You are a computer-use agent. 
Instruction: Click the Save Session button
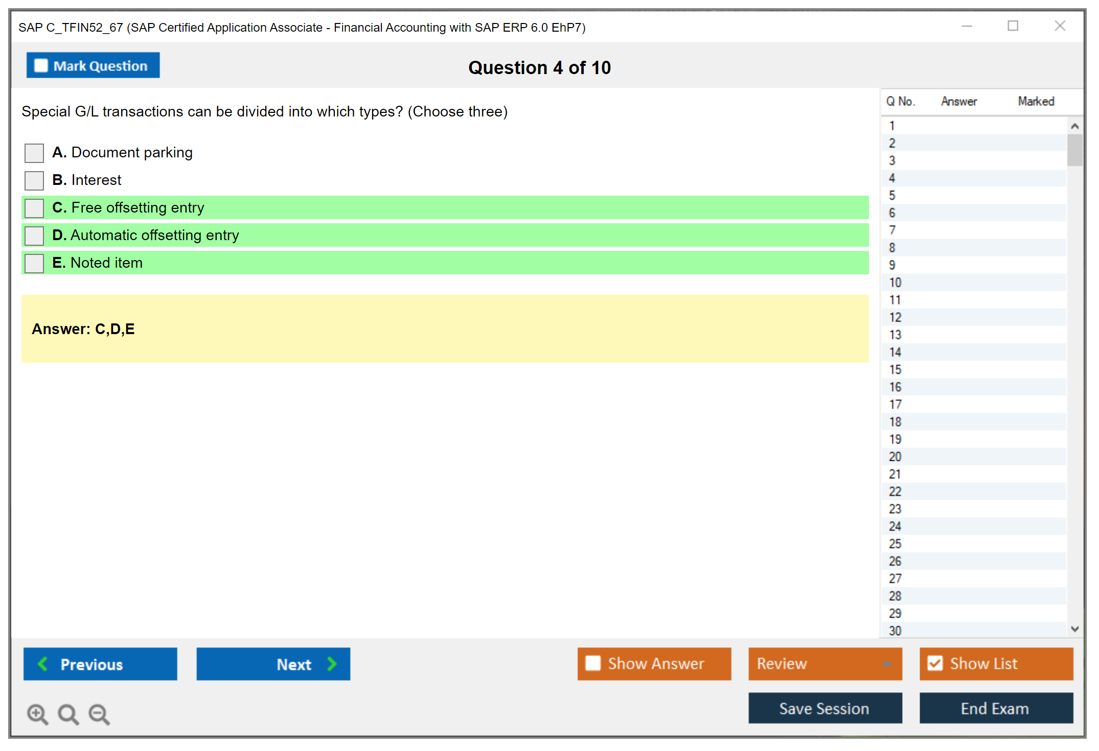tap(825, 708)
